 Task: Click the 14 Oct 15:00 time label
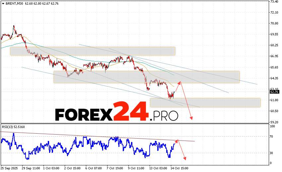click(x=179, y=168)
